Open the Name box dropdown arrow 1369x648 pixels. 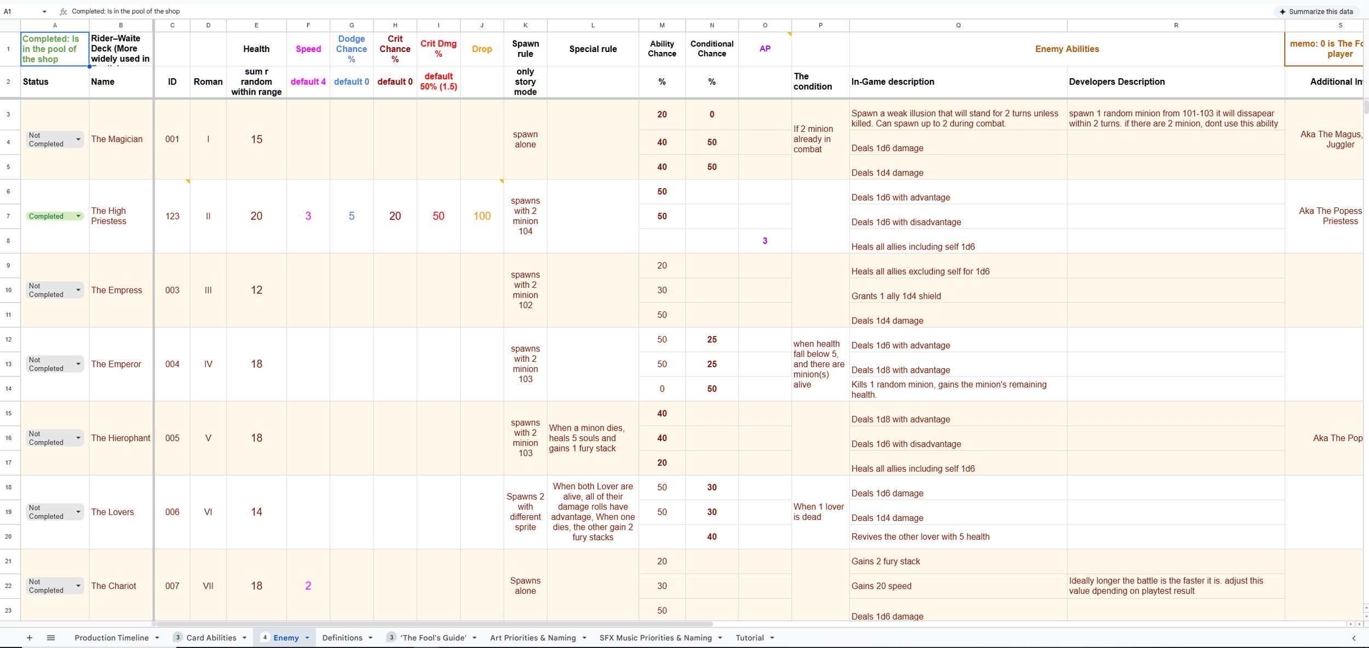pos(44,11)
